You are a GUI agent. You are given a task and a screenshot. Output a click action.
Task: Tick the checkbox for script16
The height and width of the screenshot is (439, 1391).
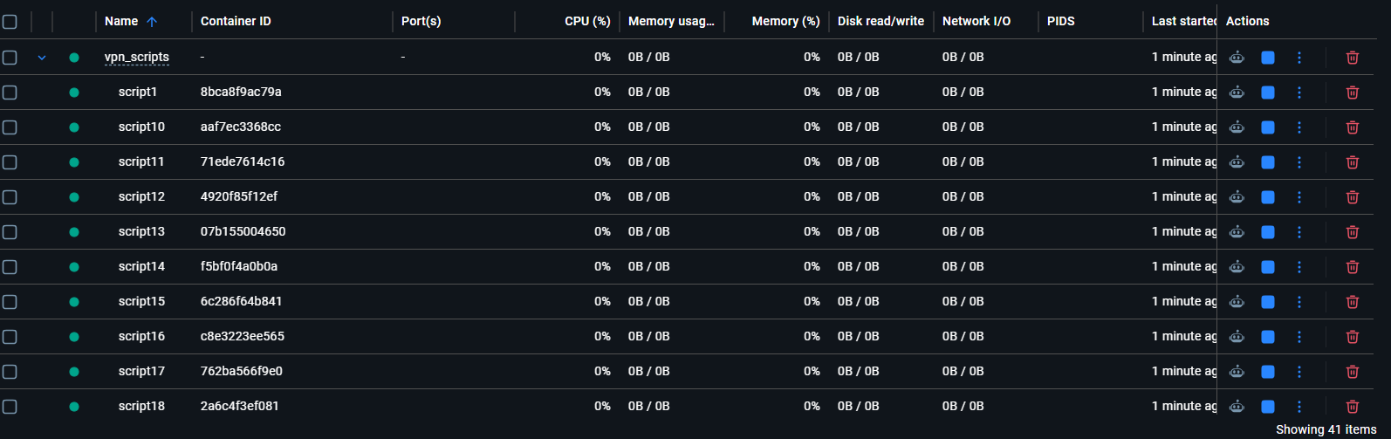coord(10,337)
